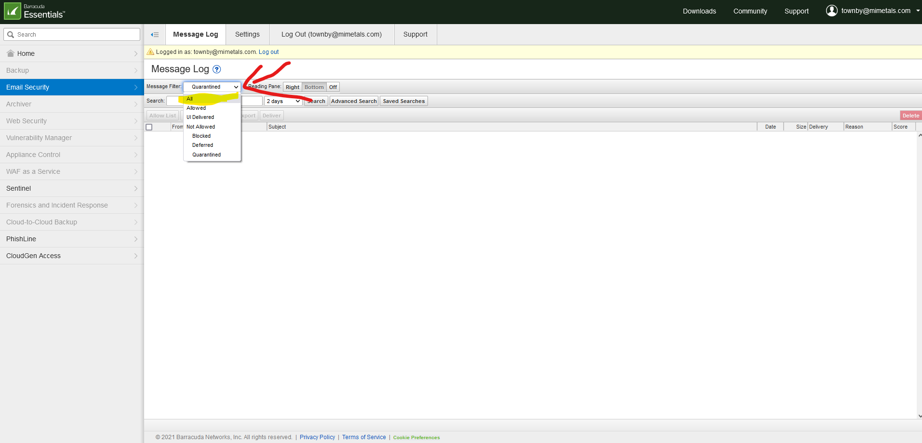This screenshot has height=443, width=922.
Task: Expand the account menu caret
Action: coord(918,11)
